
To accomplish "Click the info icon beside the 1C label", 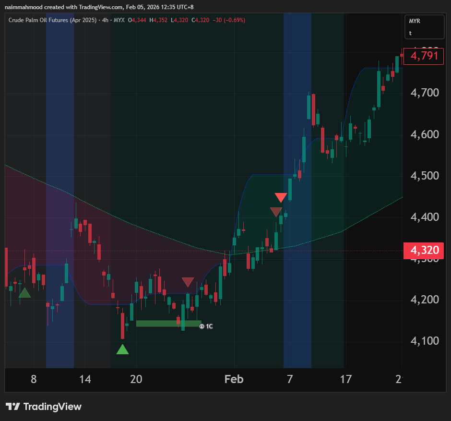I will 202,326.
